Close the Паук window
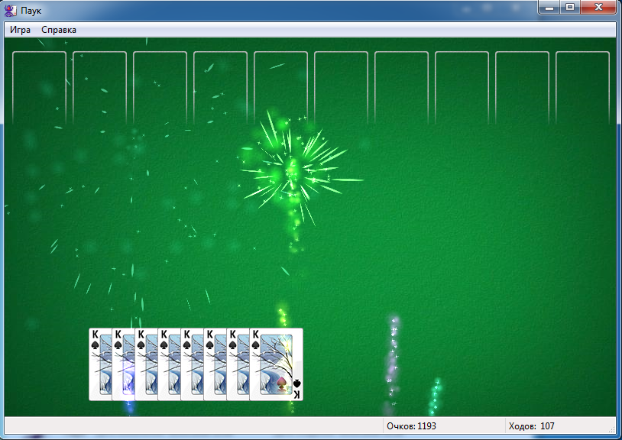Viewport: 622px width, 440px height. [599, 7]
